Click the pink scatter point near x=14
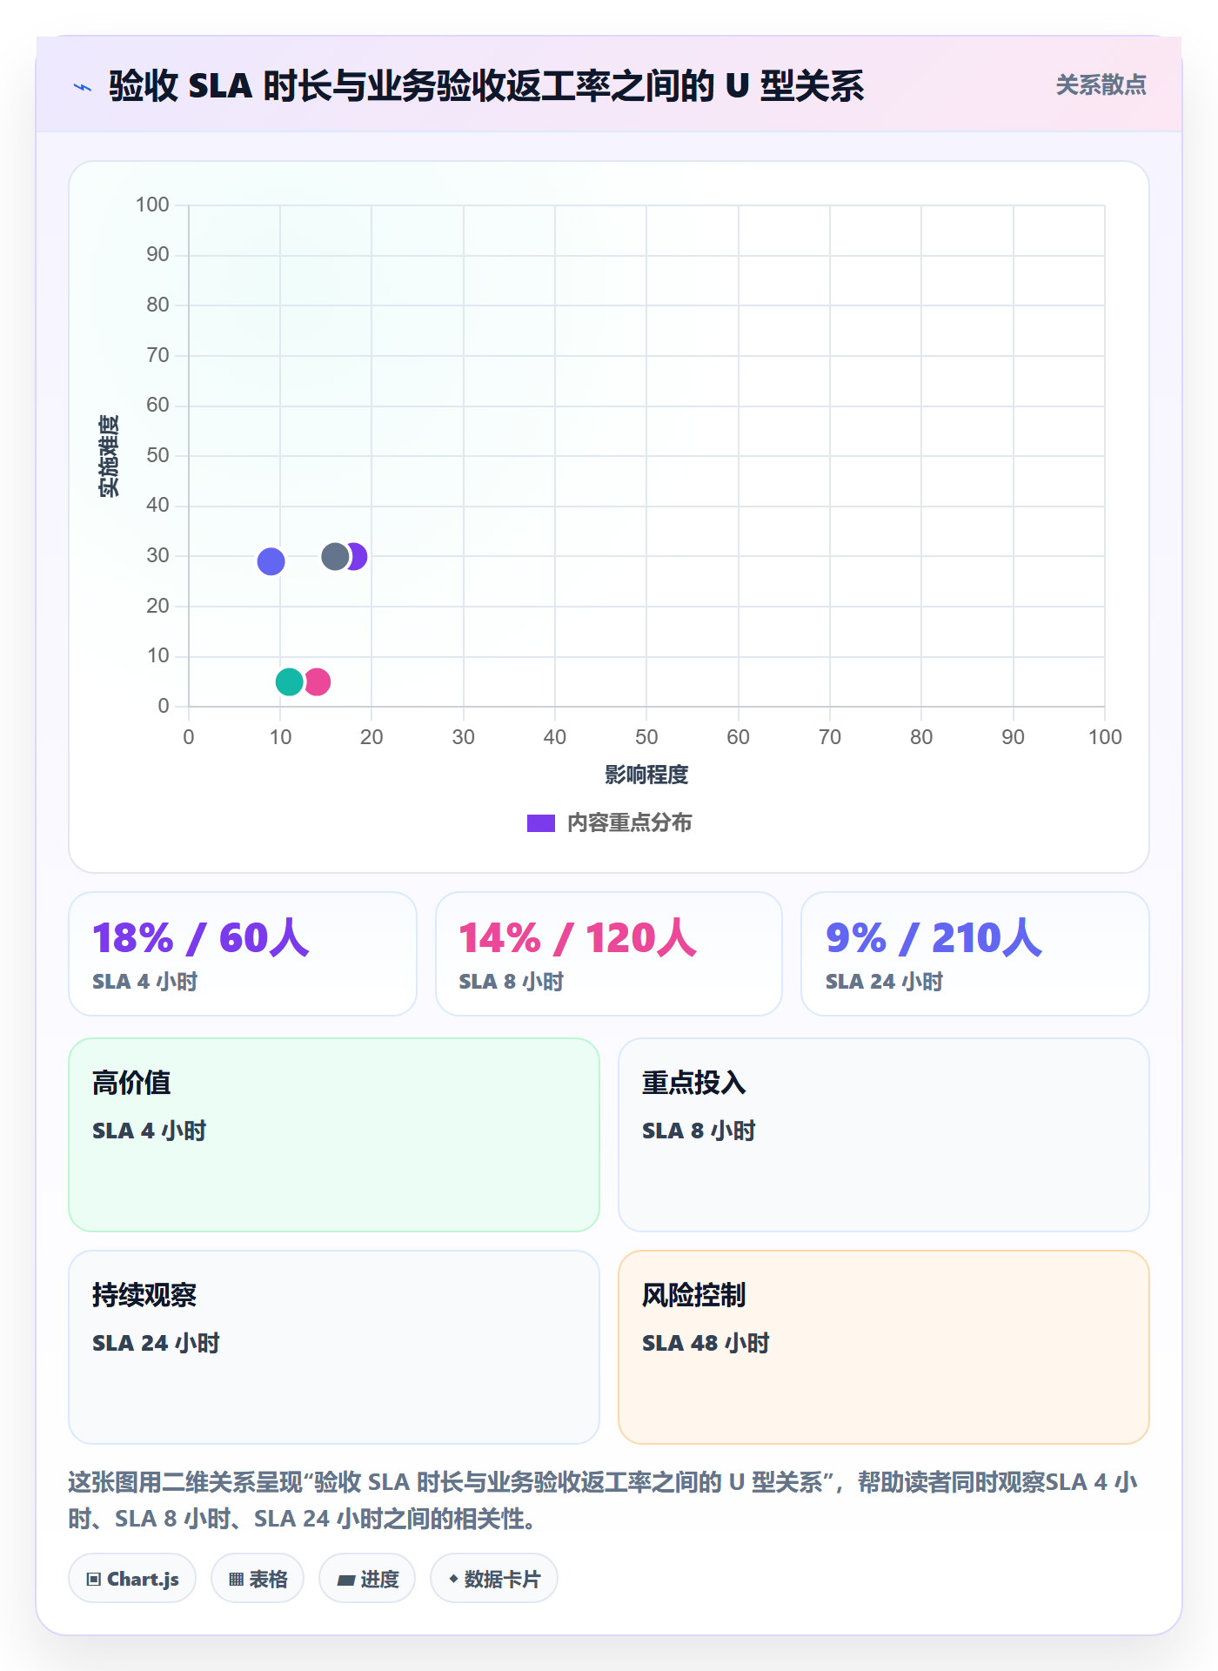Viewport: 1218px width, 1671px height. point(317,681)
